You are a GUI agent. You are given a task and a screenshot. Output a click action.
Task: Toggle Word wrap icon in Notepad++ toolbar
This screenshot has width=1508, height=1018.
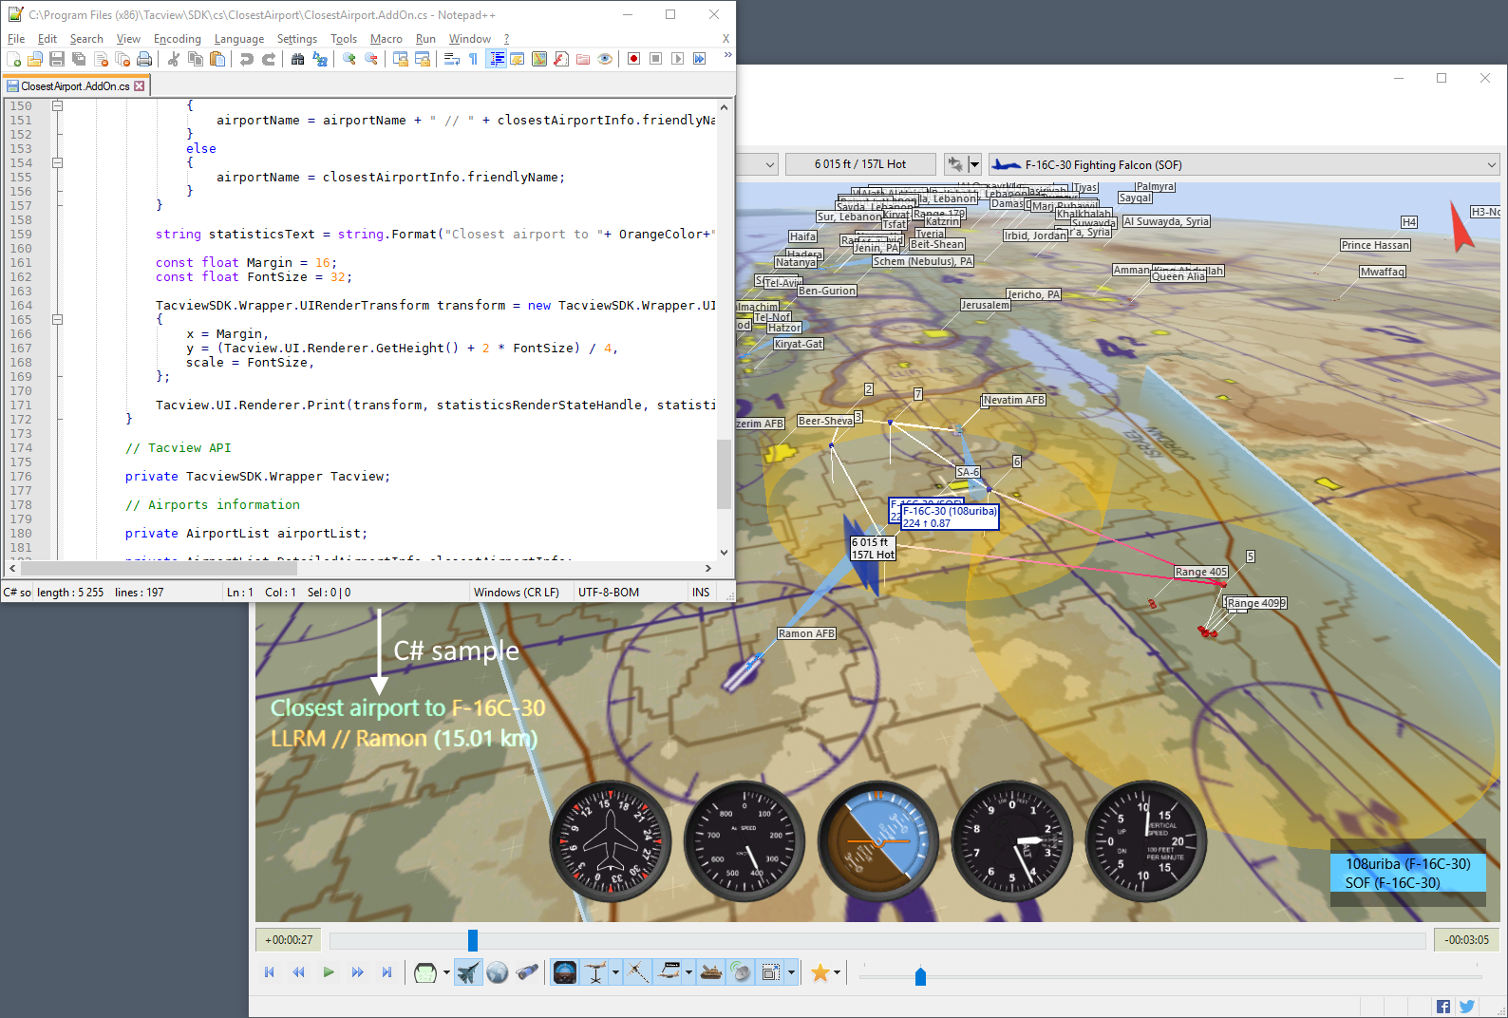(452, 59)
